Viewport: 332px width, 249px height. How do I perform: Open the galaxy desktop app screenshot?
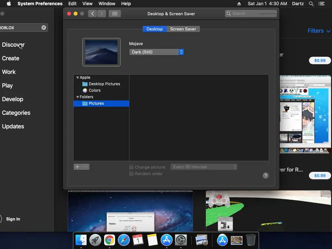pos(130,211)
